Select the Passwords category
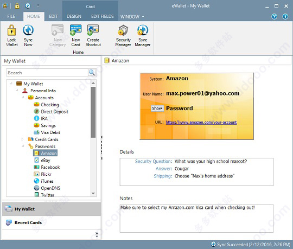Viewport: 293px width, 249px height. 45,146
